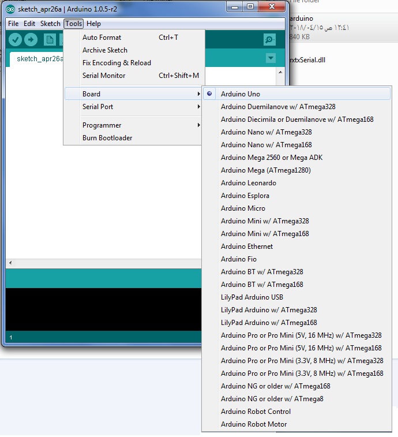Select LilyPad Arduino USB board
This screenshot has width=398, height=437.
point(296,297)
